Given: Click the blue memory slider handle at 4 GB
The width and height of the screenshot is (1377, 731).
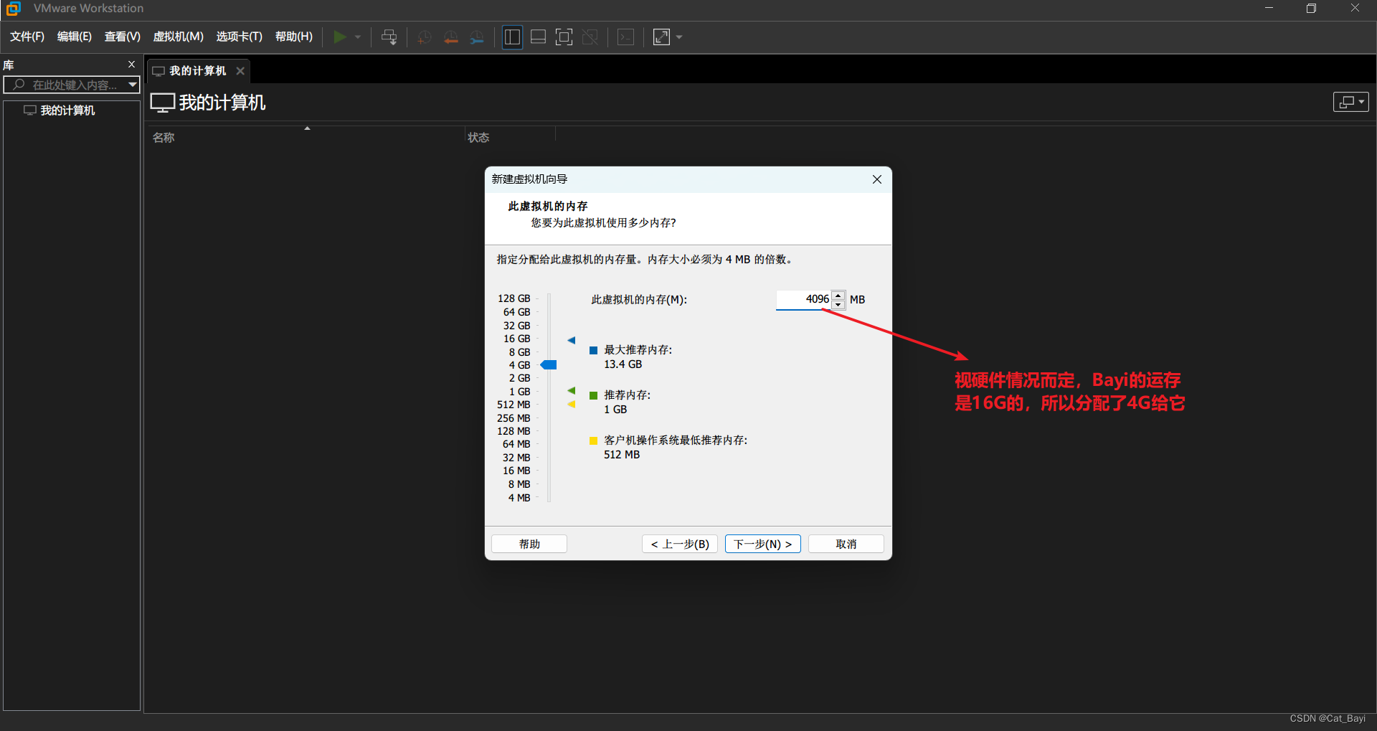Looking at the screenshot, I should (x=549, y=365).
